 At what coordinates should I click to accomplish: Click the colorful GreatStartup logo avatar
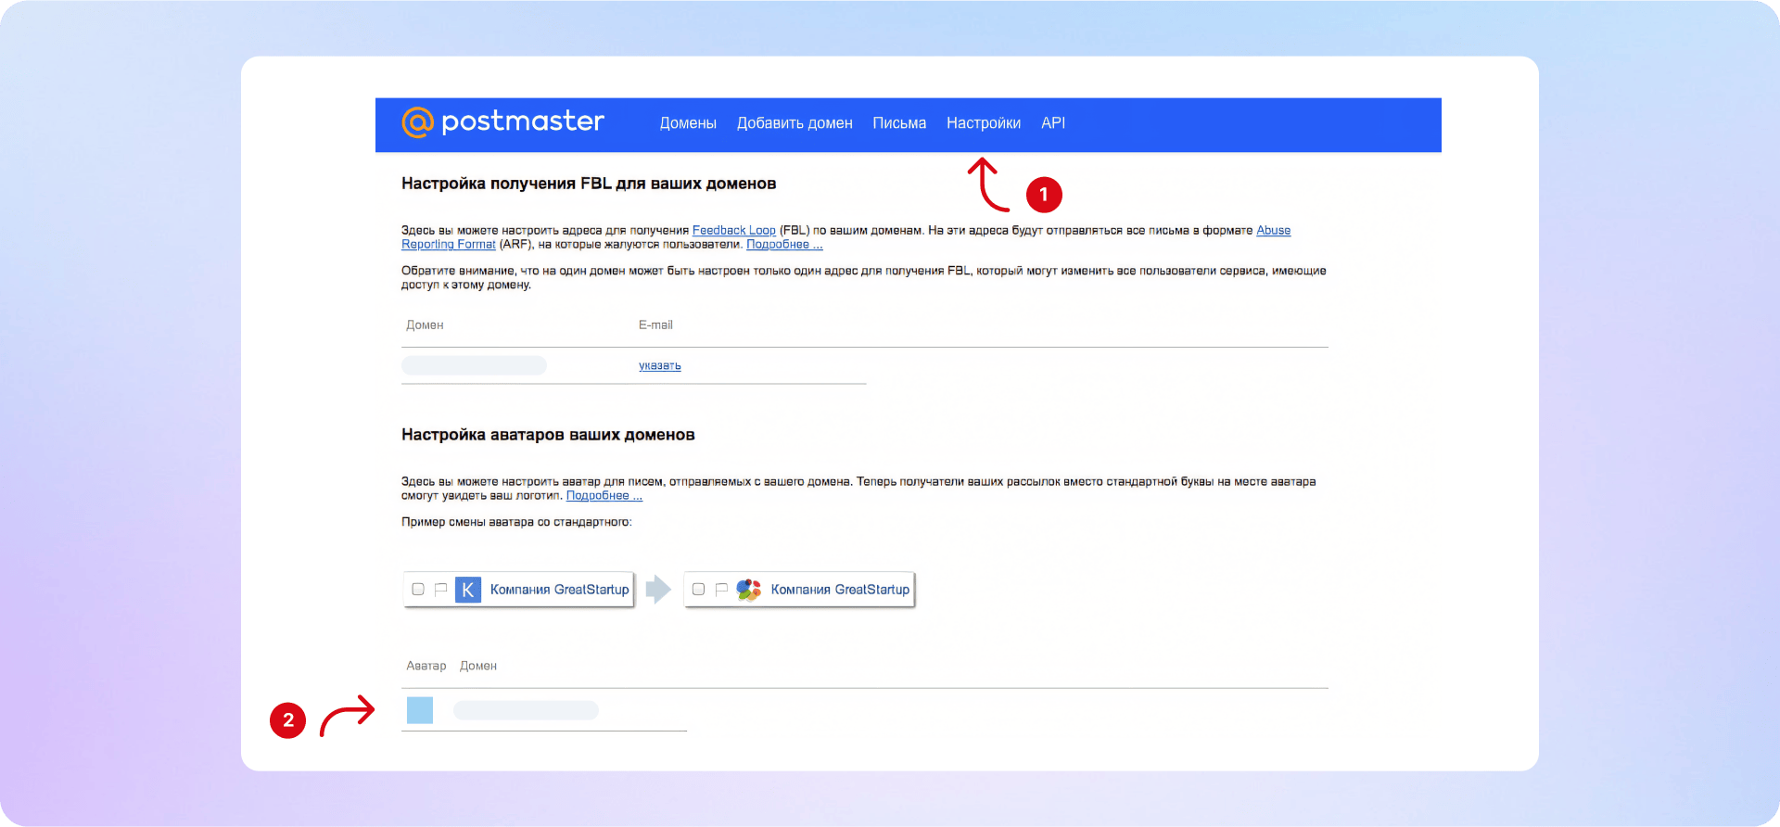click(x=748, y=590)
